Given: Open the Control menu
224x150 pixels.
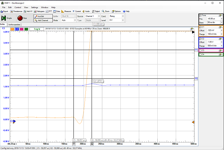Looking at the screenshot, I should pos(17,7).
